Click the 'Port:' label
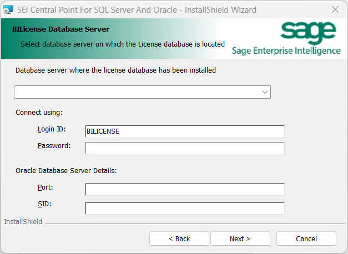 [x=46, y=187]
